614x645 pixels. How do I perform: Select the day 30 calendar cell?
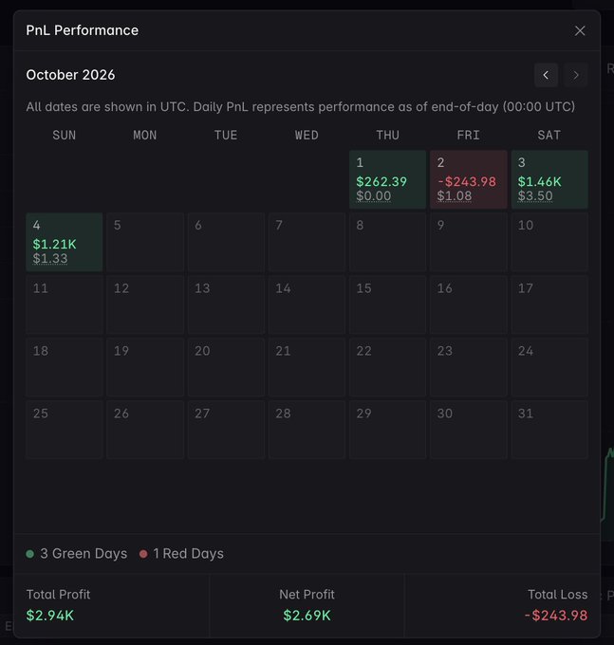click(x=468, y=430)
